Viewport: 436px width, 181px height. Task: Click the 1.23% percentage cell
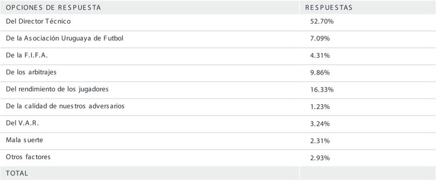click(320, 107)
